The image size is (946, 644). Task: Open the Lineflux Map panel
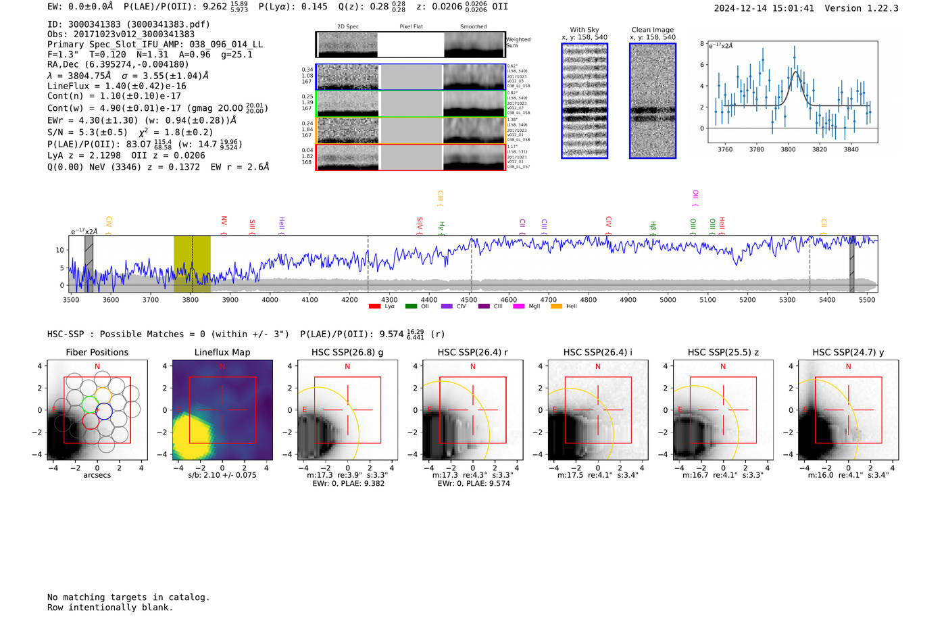pyautogui.click(x=222, y=410)
